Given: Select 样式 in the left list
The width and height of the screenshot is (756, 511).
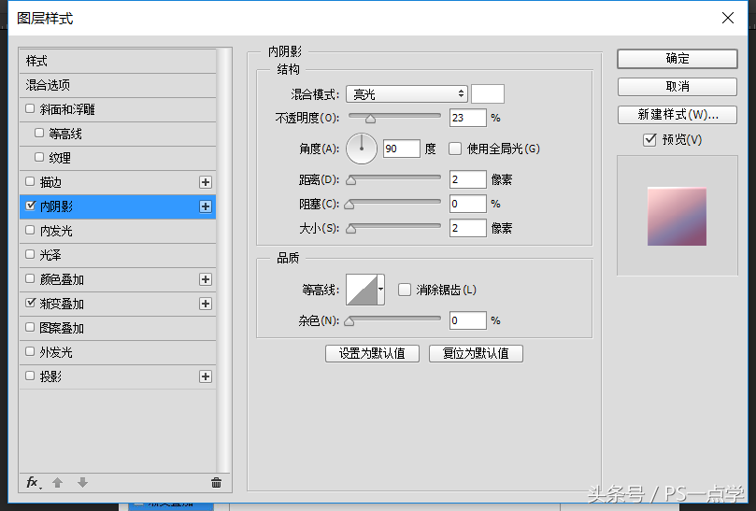Looking at the screenshot, I should click(x=117, y=62).
